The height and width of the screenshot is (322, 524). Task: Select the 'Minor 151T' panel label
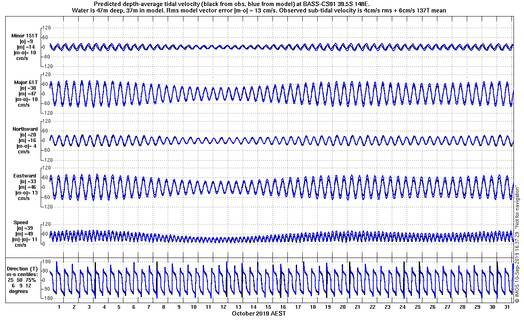25,36
